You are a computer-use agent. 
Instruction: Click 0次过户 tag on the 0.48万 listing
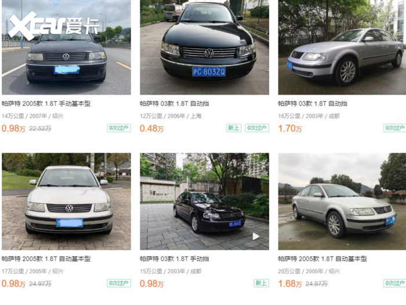pyautogui.click(x=257, y=128)
